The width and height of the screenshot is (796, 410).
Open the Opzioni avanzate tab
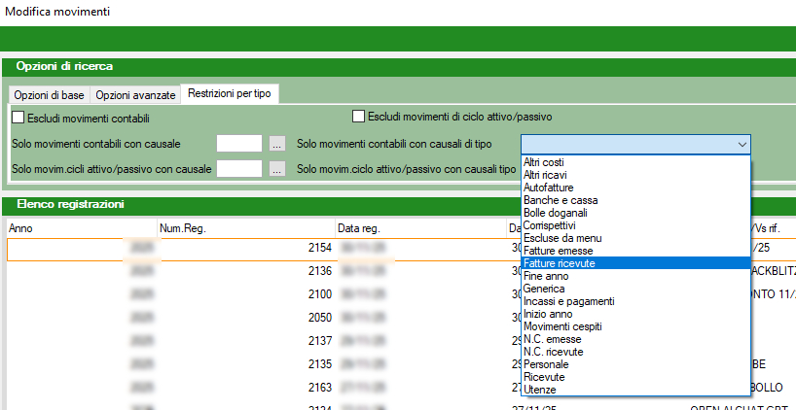pyautogui.click(x=136, y=94)
